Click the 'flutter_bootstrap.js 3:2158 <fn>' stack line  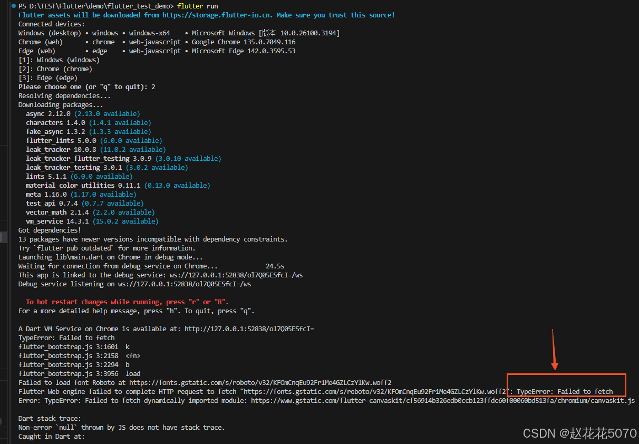pos(79,355)
